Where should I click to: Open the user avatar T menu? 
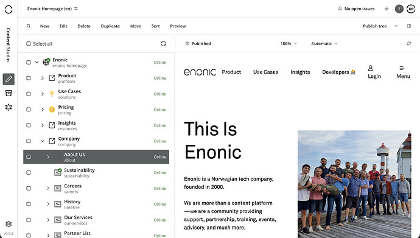[399, 9]
